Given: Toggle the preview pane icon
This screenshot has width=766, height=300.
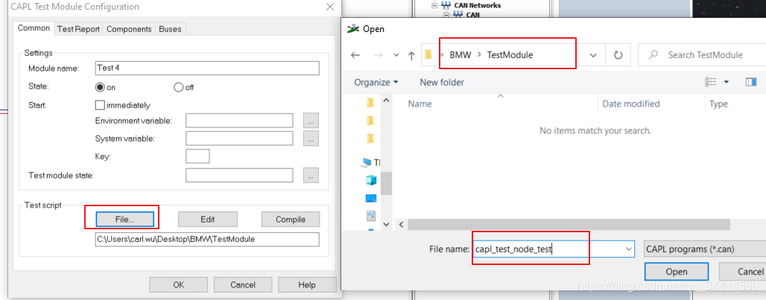Looking at the screenshot, I should [751, 82].
